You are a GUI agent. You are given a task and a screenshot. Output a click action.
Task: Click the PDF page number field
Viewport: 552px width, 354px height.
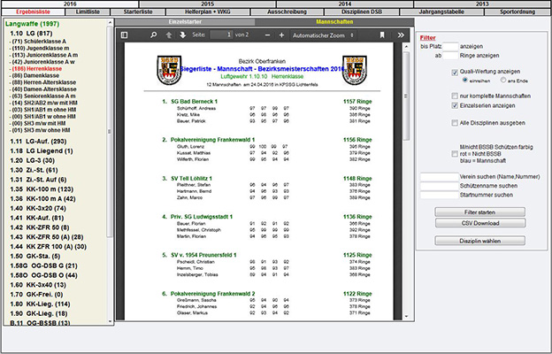221,35
